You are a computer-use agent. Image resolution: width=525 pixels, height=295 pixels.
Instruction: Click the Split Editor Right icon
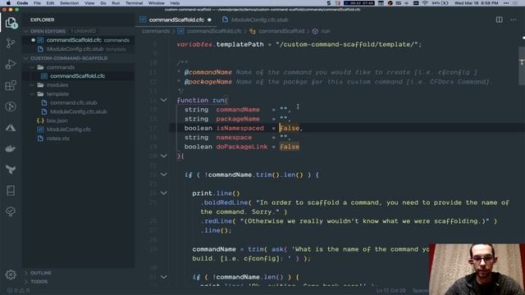[500, 20]
